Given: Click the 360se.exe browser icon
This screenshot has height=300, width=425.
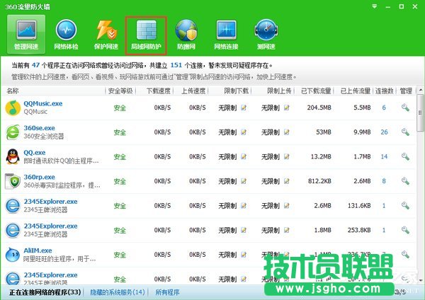Looking at the screenshot, I should [x=13, y=132].
